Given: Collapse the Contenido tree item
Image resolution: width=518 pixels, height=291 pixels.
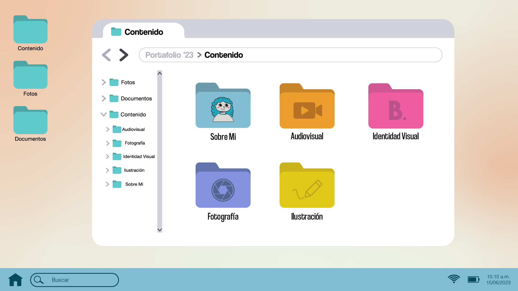Looking at the screenshot, I should click(x=104, y=114).
